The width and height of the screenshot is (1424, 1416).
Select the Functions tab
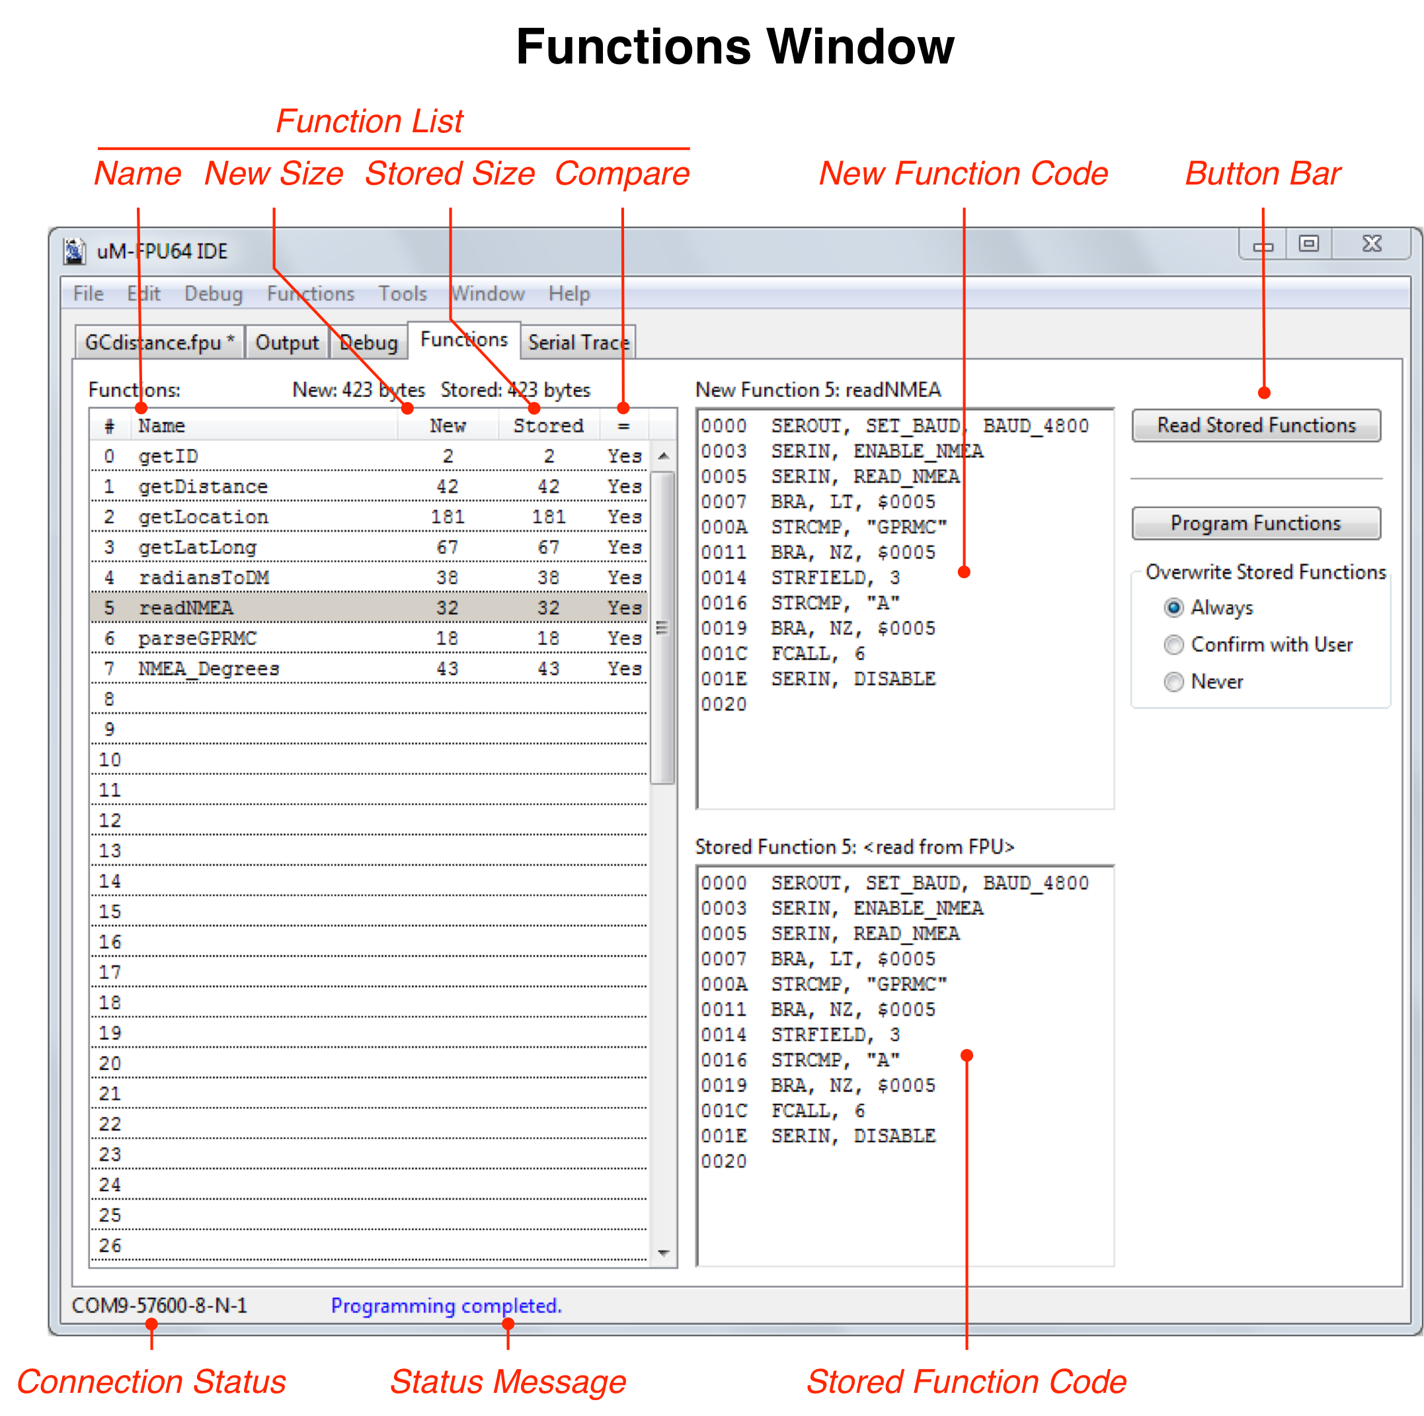(464, 339)
